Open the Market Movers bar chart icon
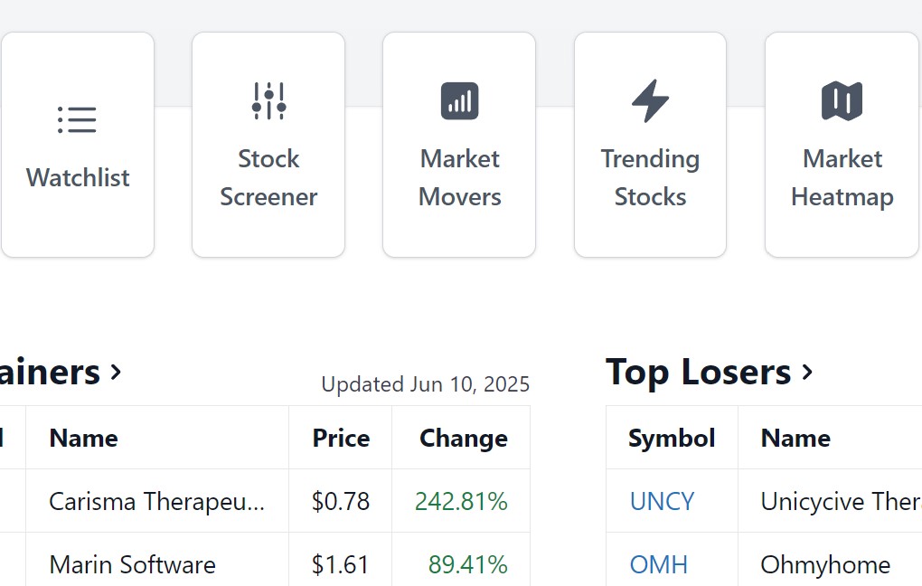Image resolution: width=922 pixels, height=586 pixels. tap(459, 100)
